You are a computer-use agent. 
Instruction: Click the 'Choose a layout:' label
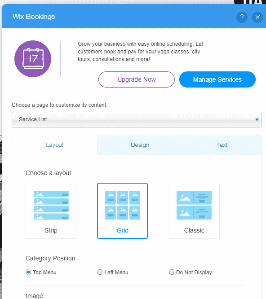tap(49, 173)
